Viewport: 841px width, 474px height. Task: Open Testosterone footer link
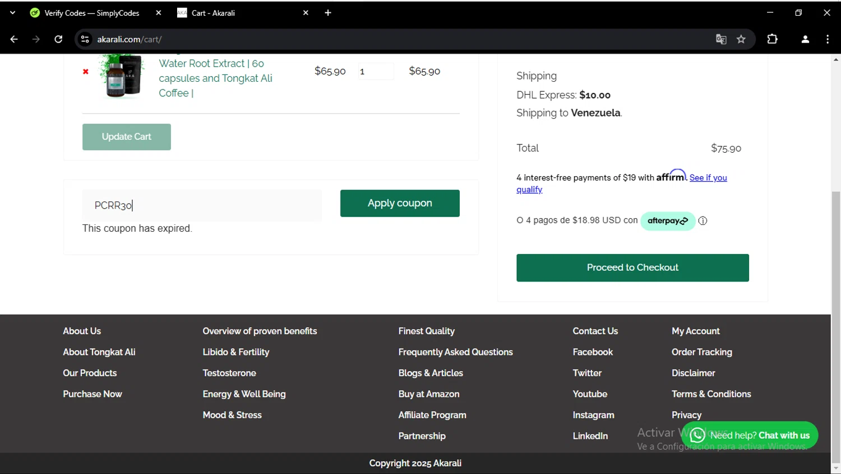229,373
